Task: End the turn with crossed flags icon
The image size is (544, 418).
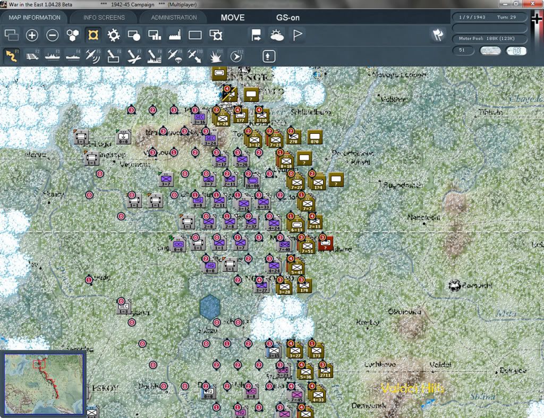Action: pos(438,35)
